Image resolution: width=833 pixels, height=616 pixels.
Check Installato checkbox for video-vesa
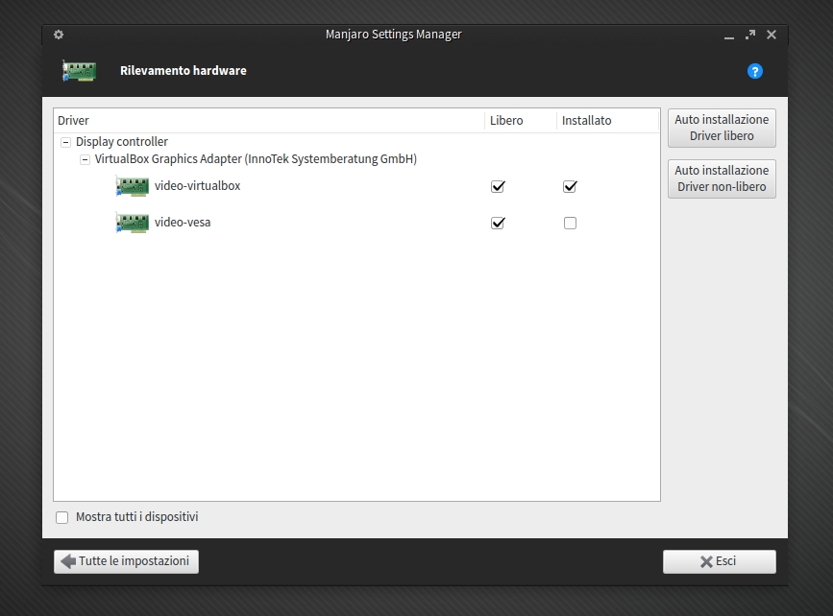[570, 223]
